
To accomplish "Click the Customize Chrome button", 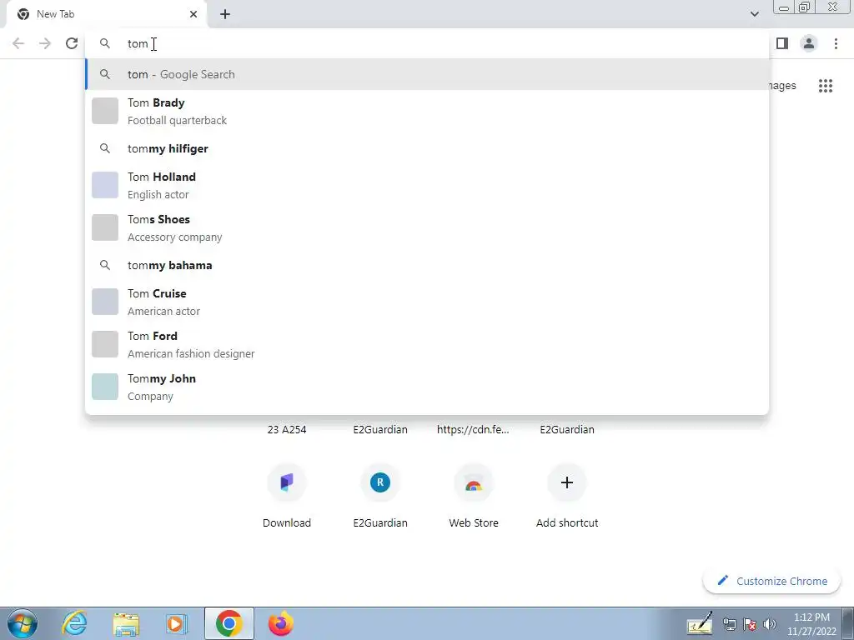I will (772, 581).
